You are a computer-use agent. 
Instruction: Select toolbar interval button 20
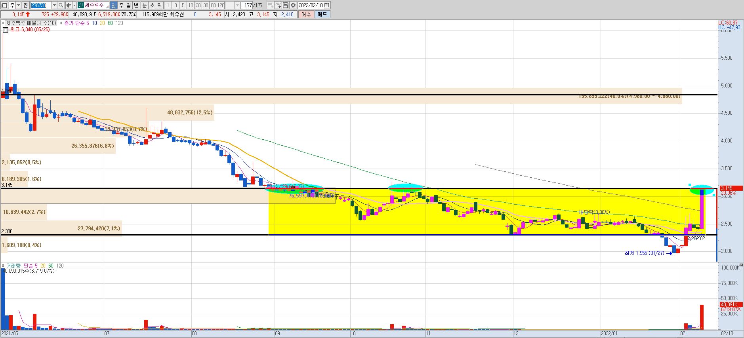(198, 5)
